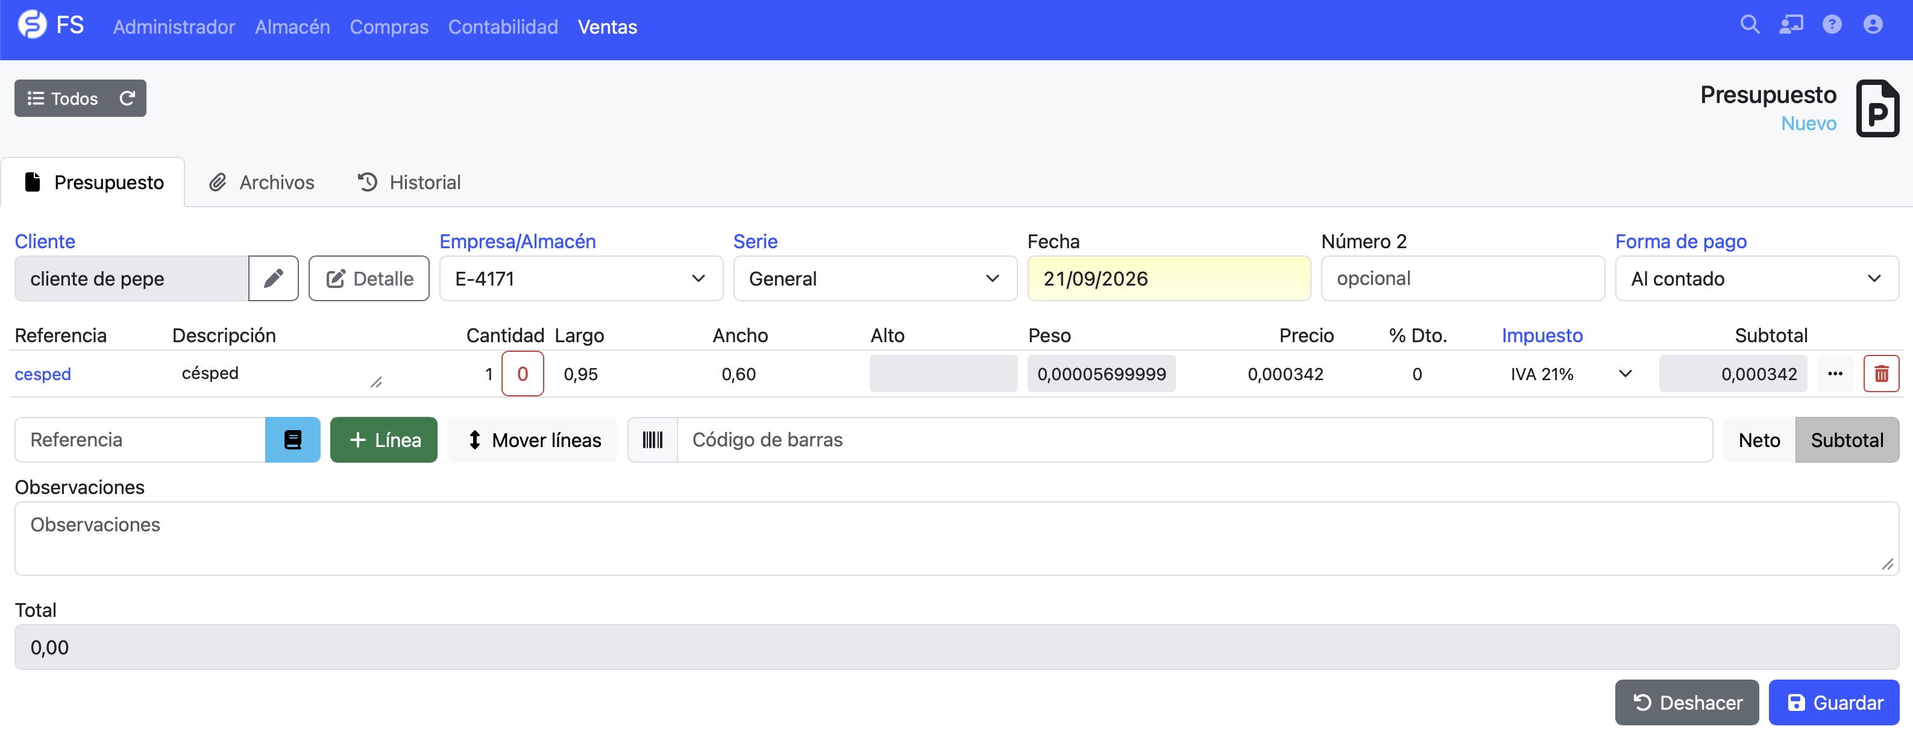Screen dimensions: 1913x735
Task: Click the % Dto. value 0
Action: point(1418,374)
